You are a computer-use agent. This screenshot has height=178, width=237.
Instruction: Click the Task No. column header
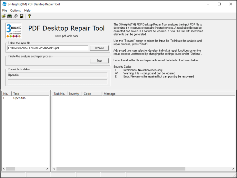pyautogui.click(x=59, y=94)
